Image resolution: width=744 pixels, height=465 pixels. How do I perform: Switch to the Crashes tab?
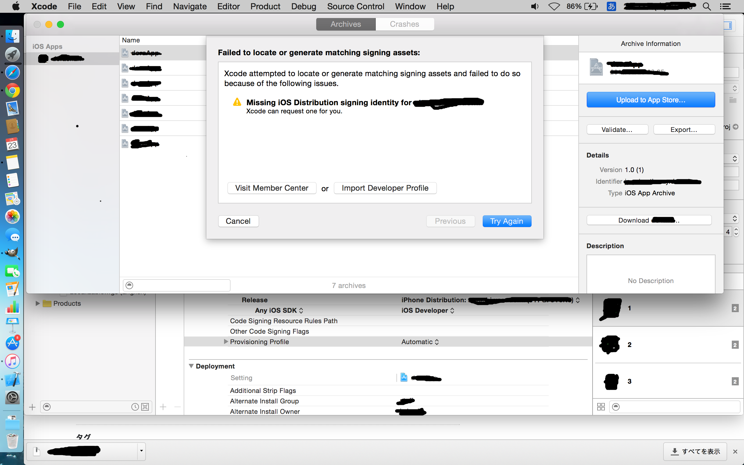[404, 24]
